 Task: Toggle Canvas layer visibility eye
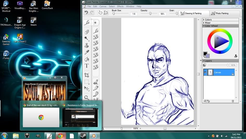point(205,72)
